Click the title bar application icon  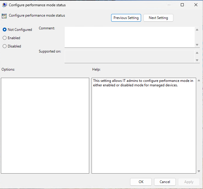pyautogui.click(x=5, y=5)
